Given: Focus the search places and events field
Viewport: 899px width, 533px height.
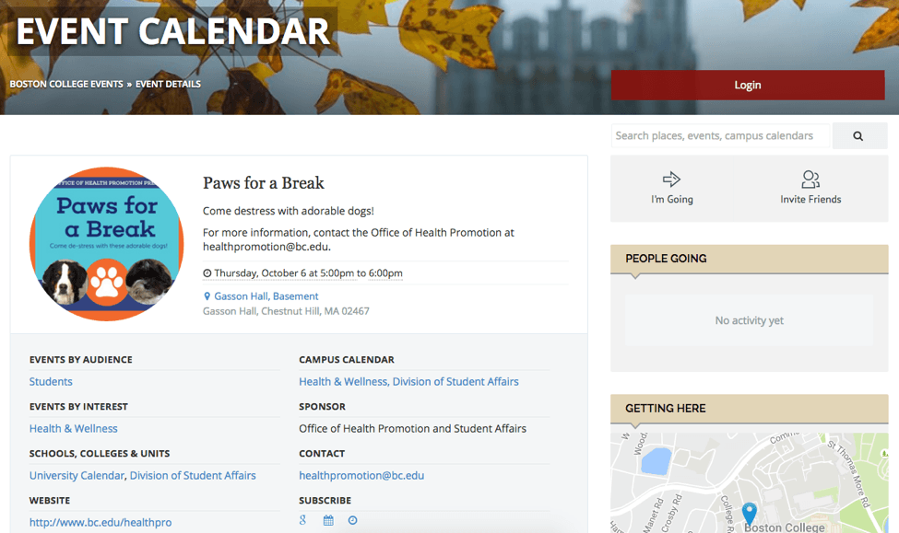Looking at the screenshot, I should point(720,135).
